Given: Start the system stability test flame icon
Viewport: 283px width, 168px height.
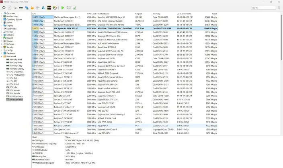Looking at the screenshot, I should click(x=32, y=8).
